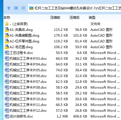Click the Word icon of 工艺过程卡.doc
This screenshot has width=121, height=120.
pos(7,53)
